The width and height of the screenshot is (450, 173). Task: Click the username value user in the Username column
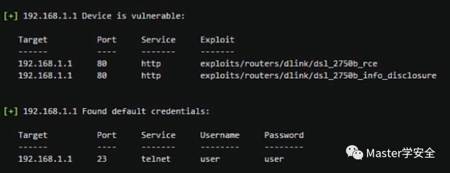pos(210,159)
